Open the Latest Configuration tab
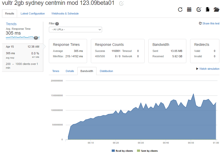This screenshot has height=155, width=224. pos(33,13)
